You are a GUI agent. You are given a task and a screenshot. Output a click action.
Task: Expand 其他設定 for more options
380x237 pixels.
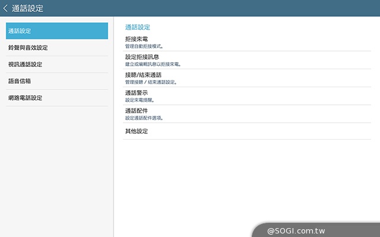[137, 131]
